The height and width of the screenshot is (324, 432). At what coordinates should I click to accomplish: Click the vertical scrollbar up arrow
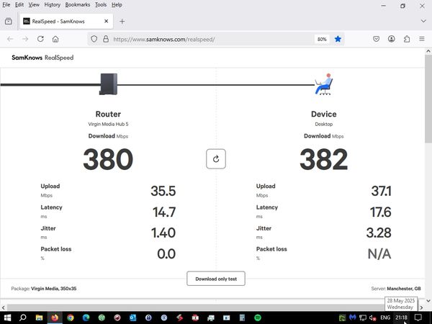[428, 51]
